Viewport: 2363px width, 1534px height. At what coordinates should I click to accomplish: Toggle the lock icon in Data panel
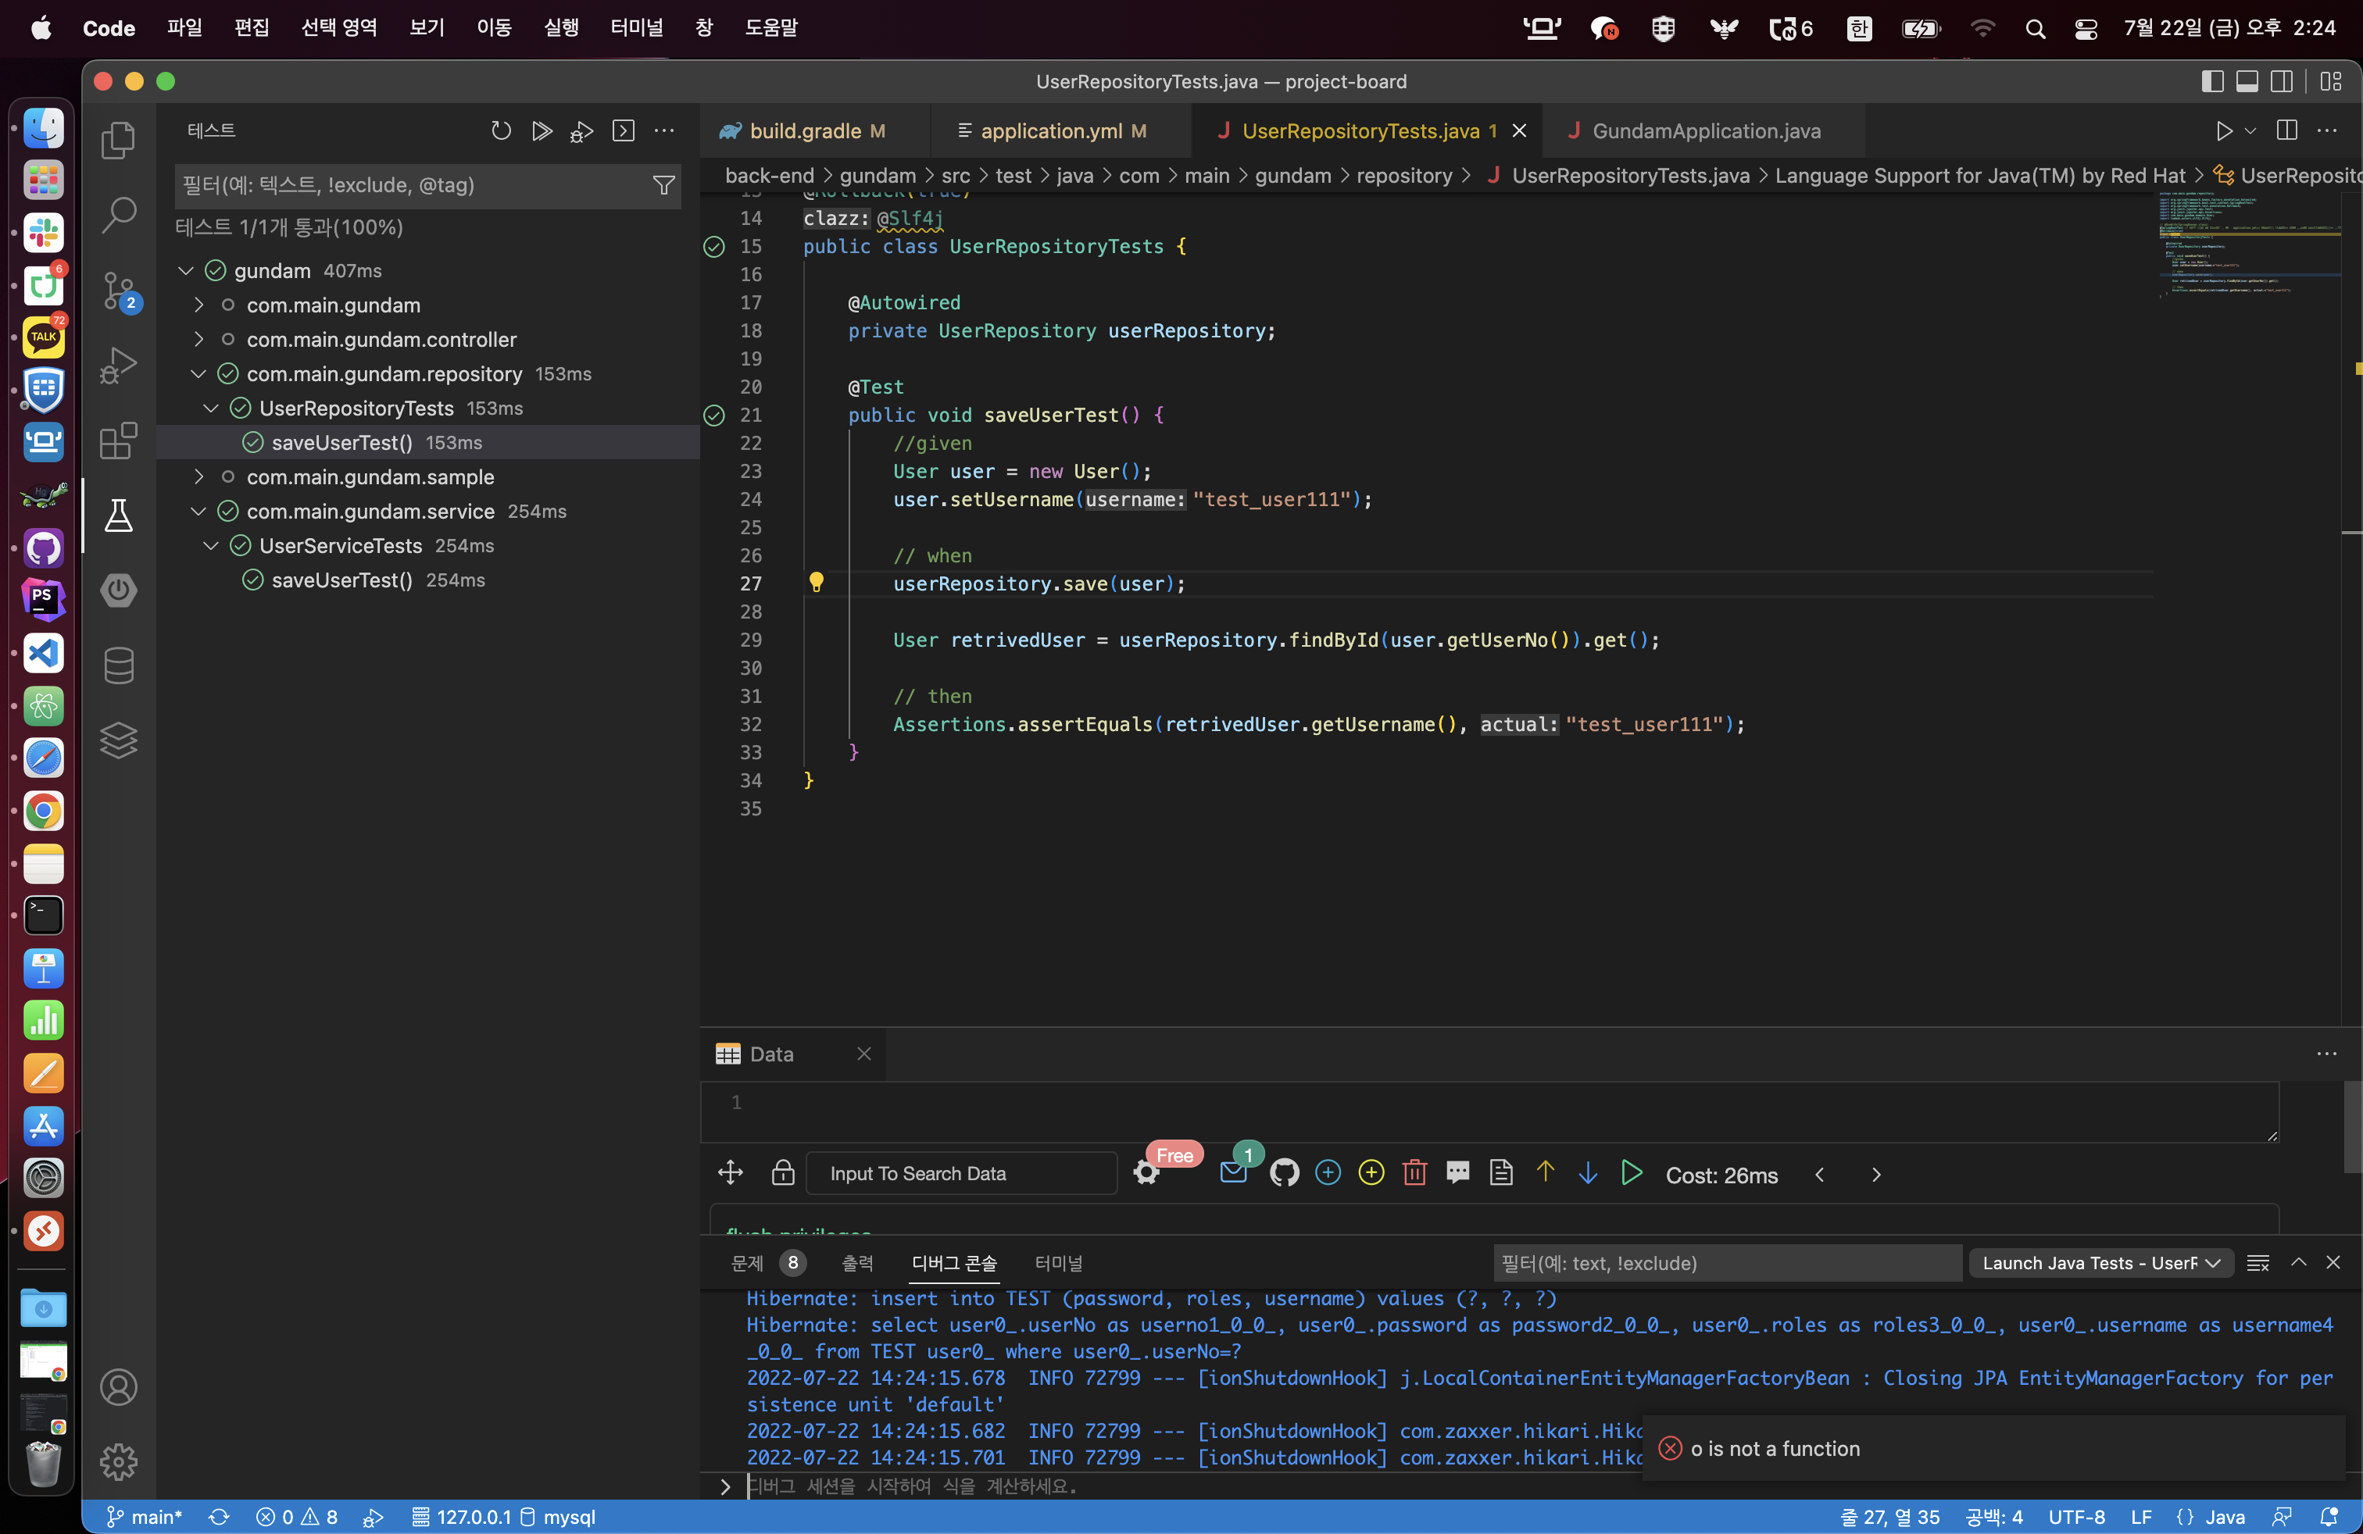[782, 1173]
